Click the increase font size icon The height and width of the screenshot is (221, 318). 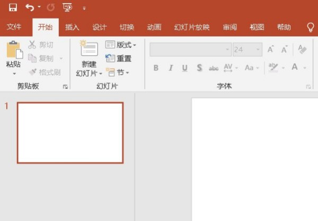(270, 49)
